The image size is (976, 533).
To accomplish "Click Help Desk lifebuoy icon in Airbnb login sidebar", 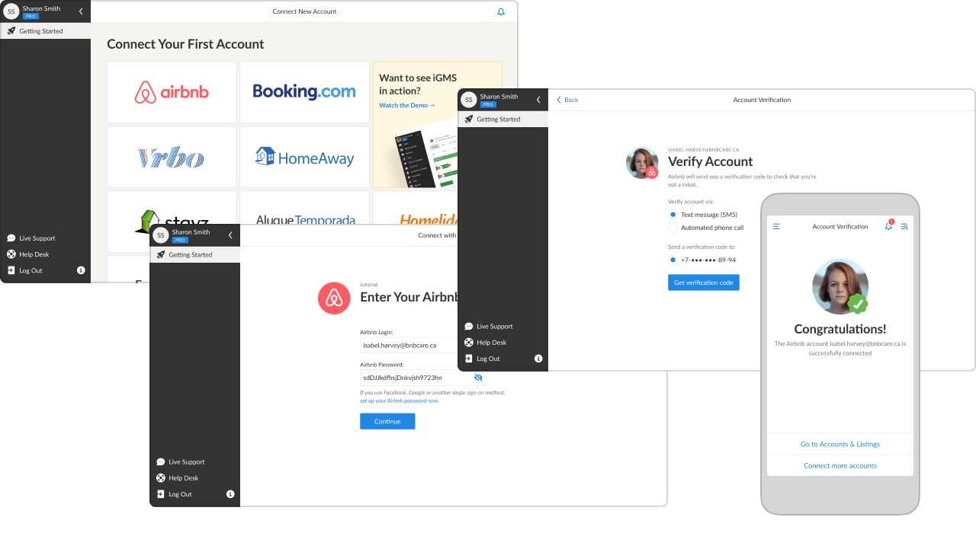I will pos(161,478).
